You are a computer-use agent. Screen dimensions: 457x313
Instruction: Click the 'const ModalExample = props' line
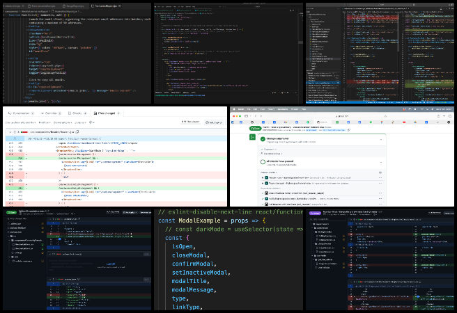(212, 220)
